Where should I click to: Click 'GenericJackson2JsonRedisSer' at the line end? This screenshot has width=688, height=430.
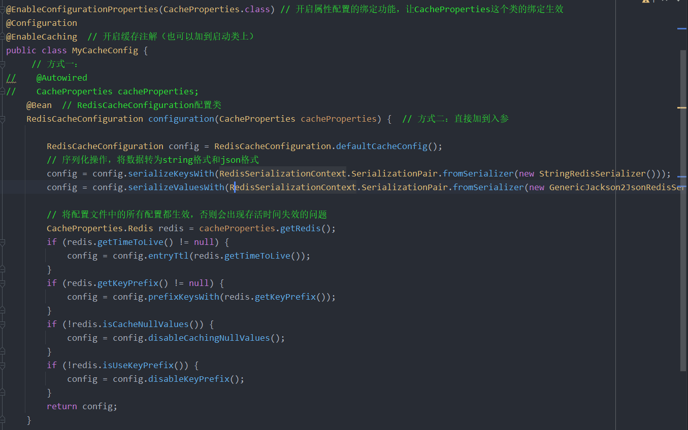(x=617, y=187)
